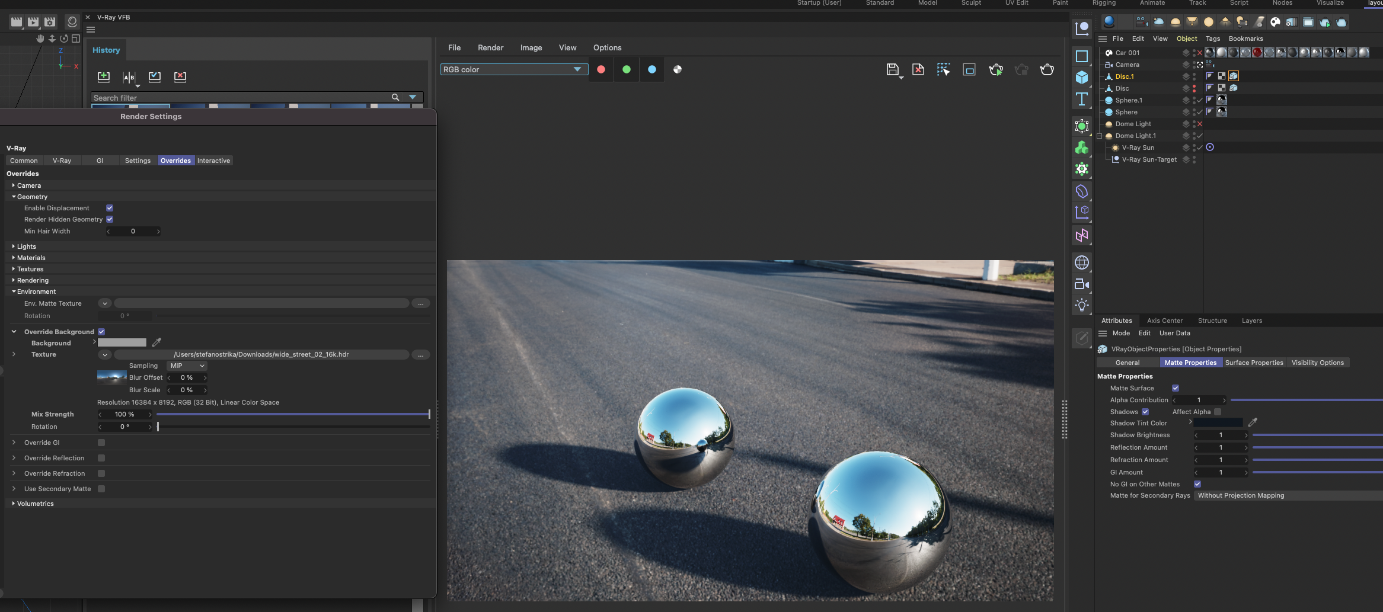This screenshot has height=612, width=1383.
Task: Switch to the GI render settings tab
Action: click(x=100, y=161)
